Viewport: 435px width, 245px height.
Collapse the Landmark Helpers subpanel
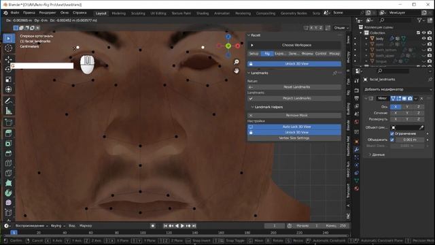coord(252,107)
